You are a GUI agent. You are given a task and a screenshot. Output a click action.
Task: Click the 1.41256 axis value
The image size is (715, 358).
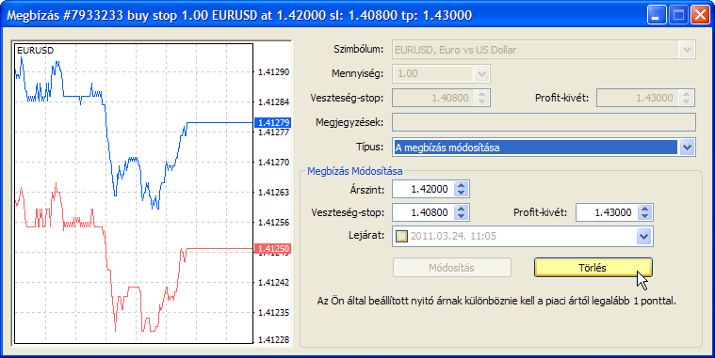273,222
